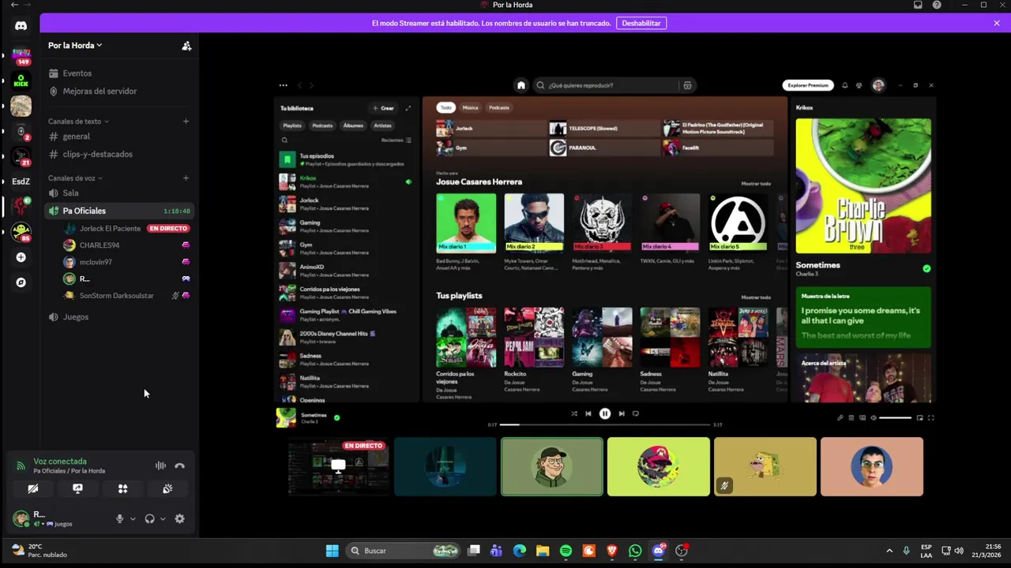
Task: Start an activity in voice channel
Action: click(122, 489)
